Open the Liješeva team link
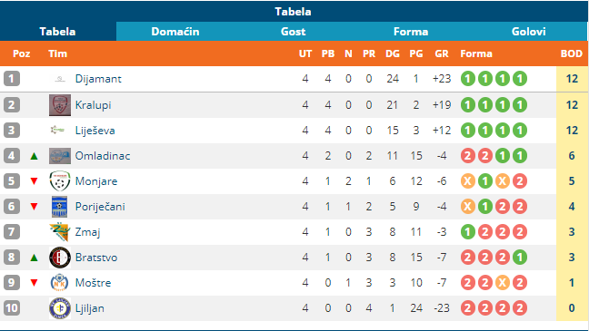The width and height of the screenshot is (589, 331). pos(95,131)
